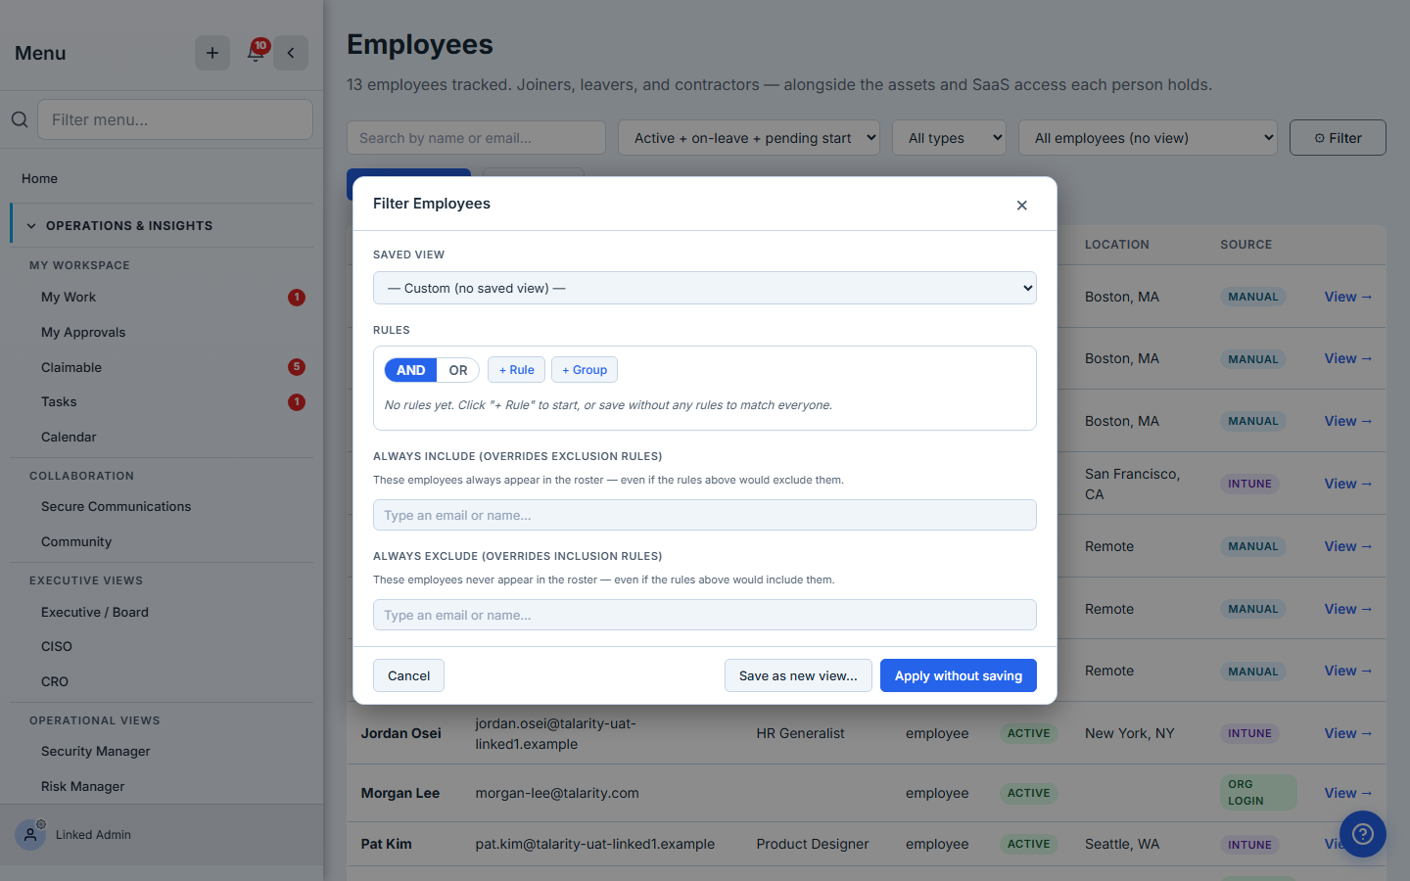Cancel the filter dialog
The image size is (1410, 881).
pos(408,675)
